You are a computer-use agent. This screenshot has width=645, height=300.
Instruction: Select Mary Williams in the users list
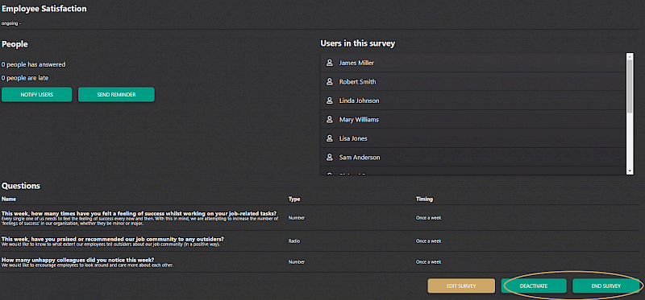(472, 119)
